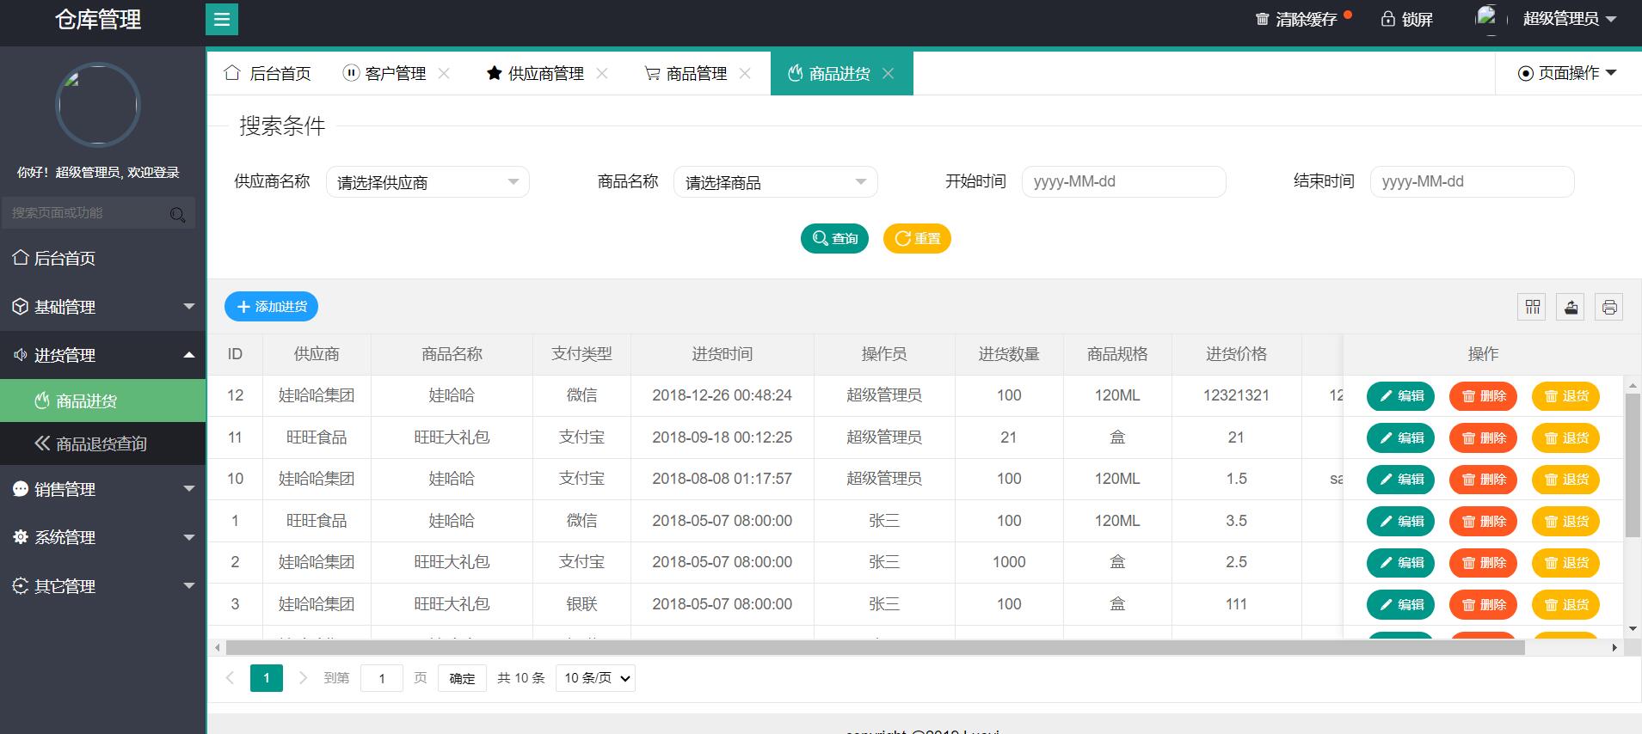Switch to the 商品管理 tab
This screenshot has width=1642, height=734.
[686, 73]
